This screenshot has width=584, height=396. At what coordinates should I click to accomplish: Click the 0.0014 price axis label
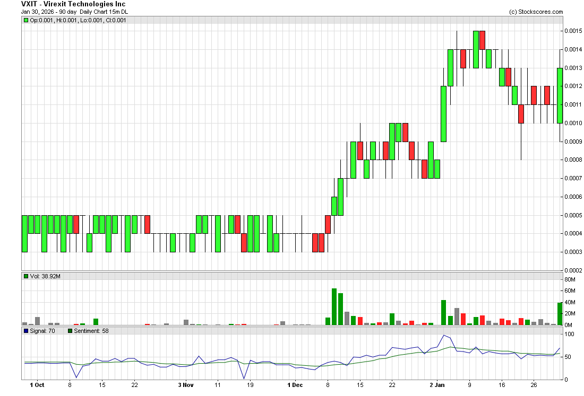573,49
